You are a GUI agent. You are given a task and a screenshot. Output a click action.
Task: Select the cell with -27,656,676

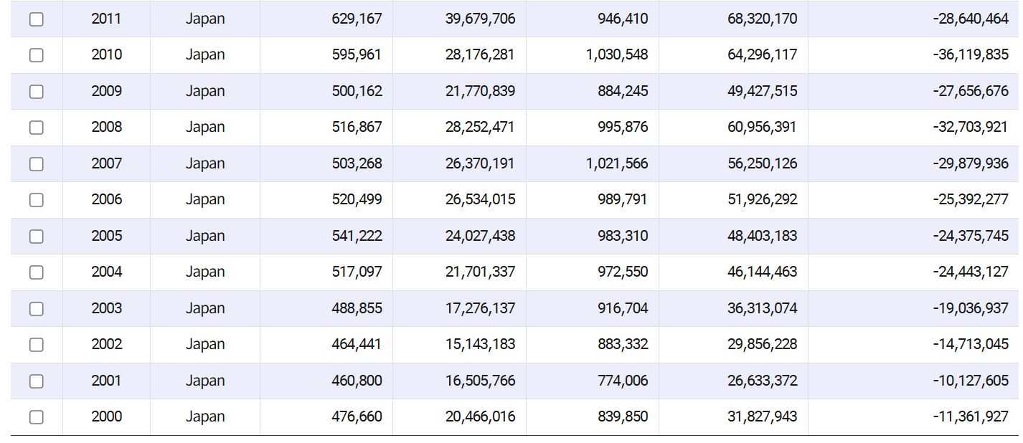(971, 91)
